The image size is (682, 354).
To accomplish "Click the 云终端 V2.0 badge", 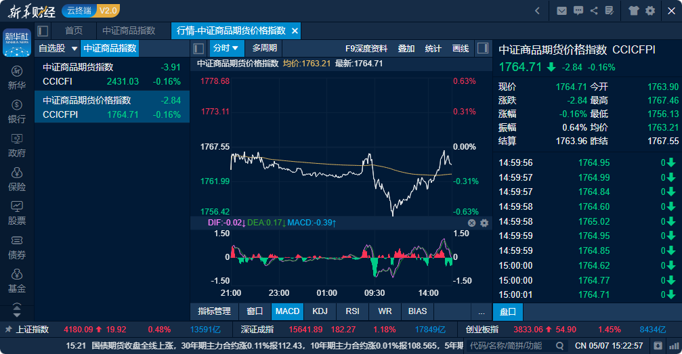I will [91, 11].
